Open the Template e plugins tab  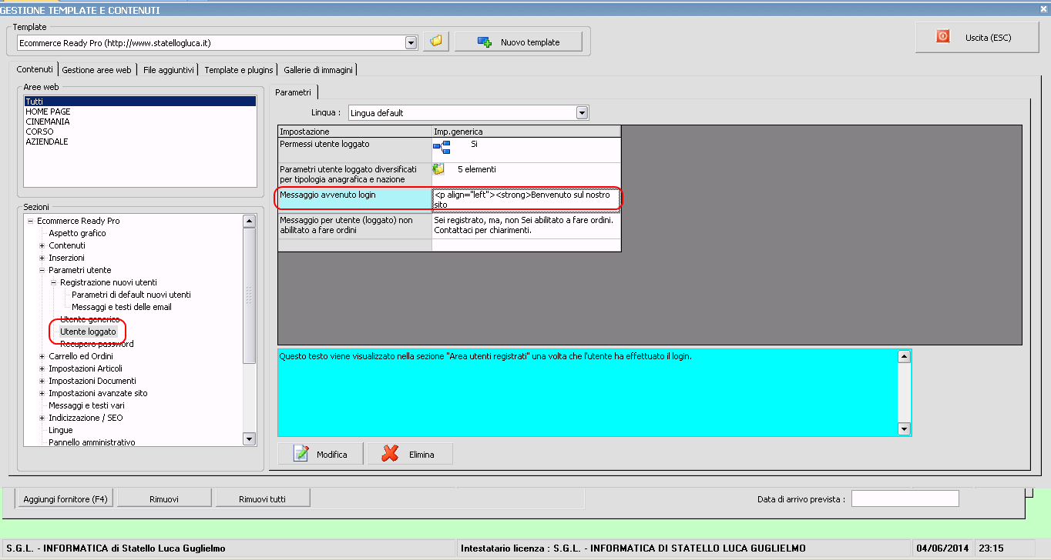[x=239, y=70]
